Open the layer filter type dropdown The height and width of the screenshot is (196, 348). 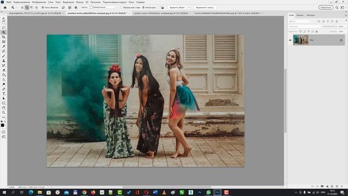(299, 21)
